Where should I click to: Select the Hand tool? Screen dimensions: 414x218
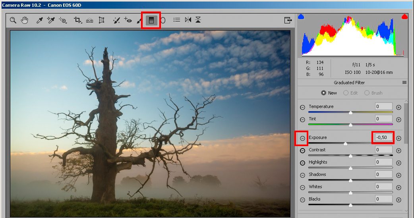[x=25, y=20]
